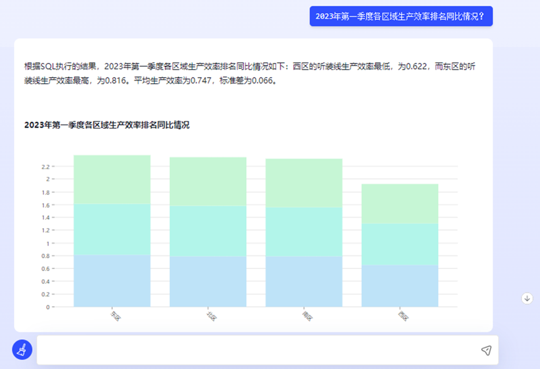Click the green top segment of 南区 bar
Viewport: 540px width, 369px height.
pos(304,183)
